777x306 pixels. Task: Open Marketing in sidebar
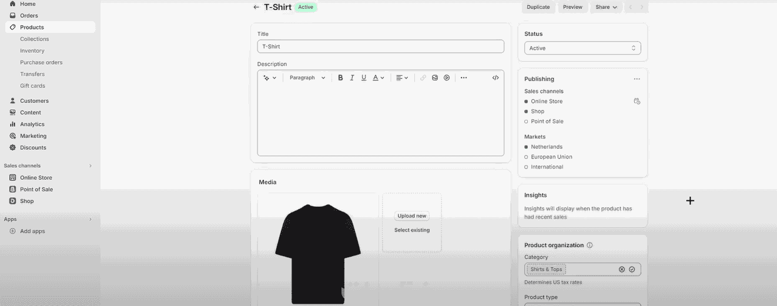[33, 136]
